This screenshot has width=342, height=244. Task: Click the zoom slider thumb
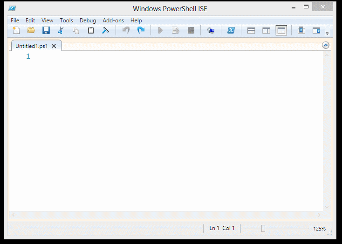pyautogui.click(x=263, y=228)
